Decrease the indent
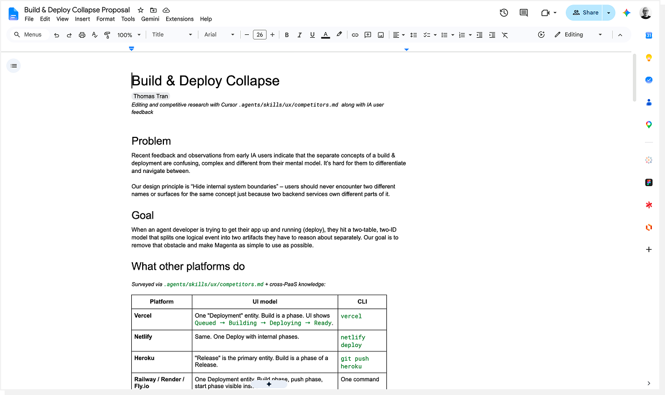The image size is (665, 395). 479,35
